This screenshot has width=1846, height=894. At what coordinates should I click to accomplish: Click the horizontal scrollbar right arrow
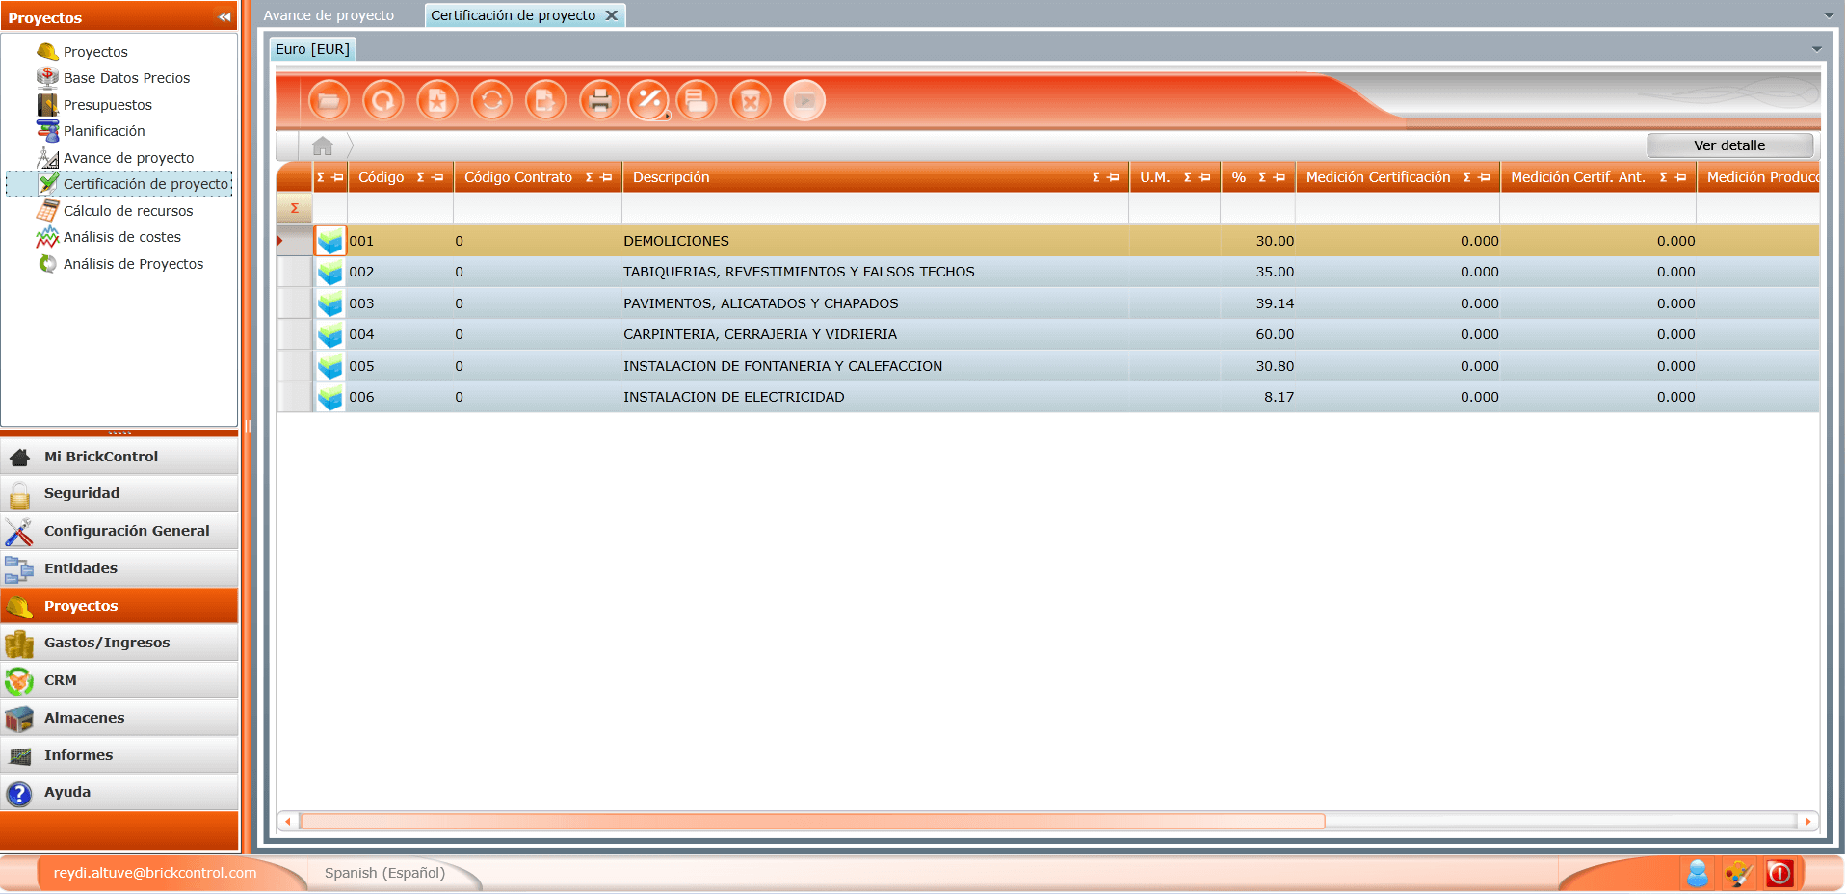[x=1808, y=822]
